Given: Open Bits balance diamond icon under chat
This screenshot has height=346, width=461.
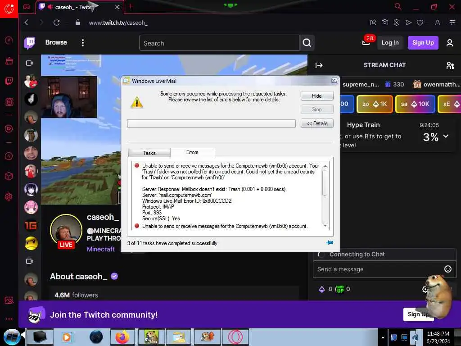Looking at the screenshot, I should [x=322, y=289].
